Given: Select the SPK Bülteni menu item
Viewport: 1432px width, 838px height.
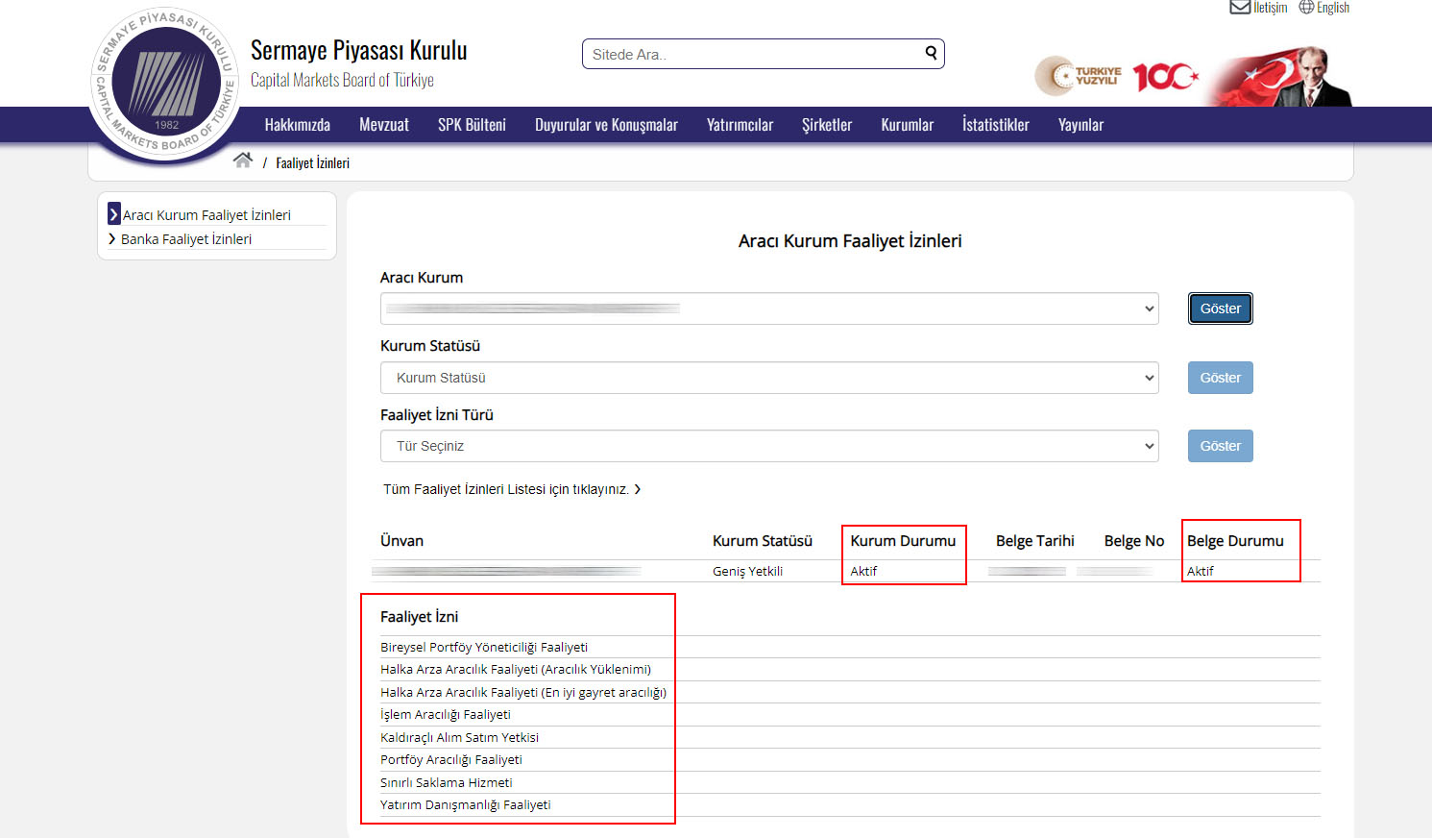Looking at the screenshot, I should [x=472, y=125].
